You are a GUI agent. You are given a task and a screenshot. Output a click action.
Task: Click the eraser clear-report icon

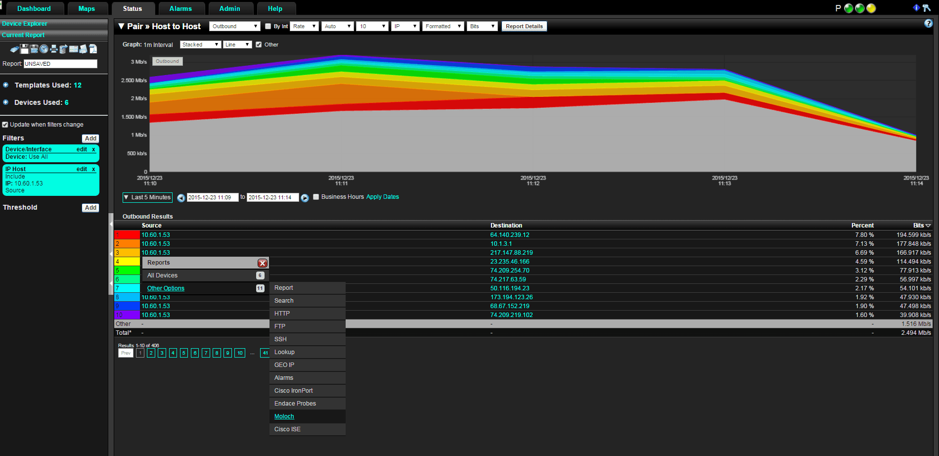[x=15, y=49]
